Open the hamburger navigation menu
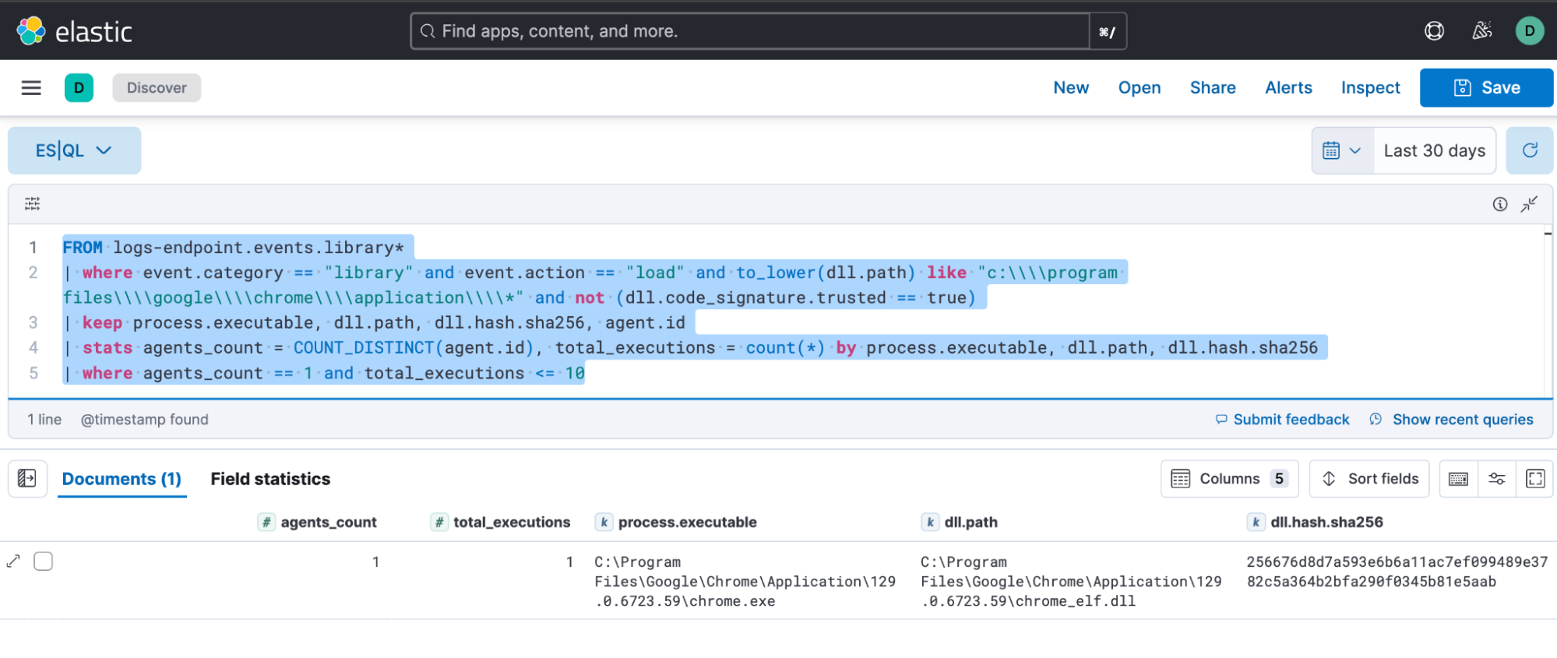 pyautogui.click(x=31, y=88)
